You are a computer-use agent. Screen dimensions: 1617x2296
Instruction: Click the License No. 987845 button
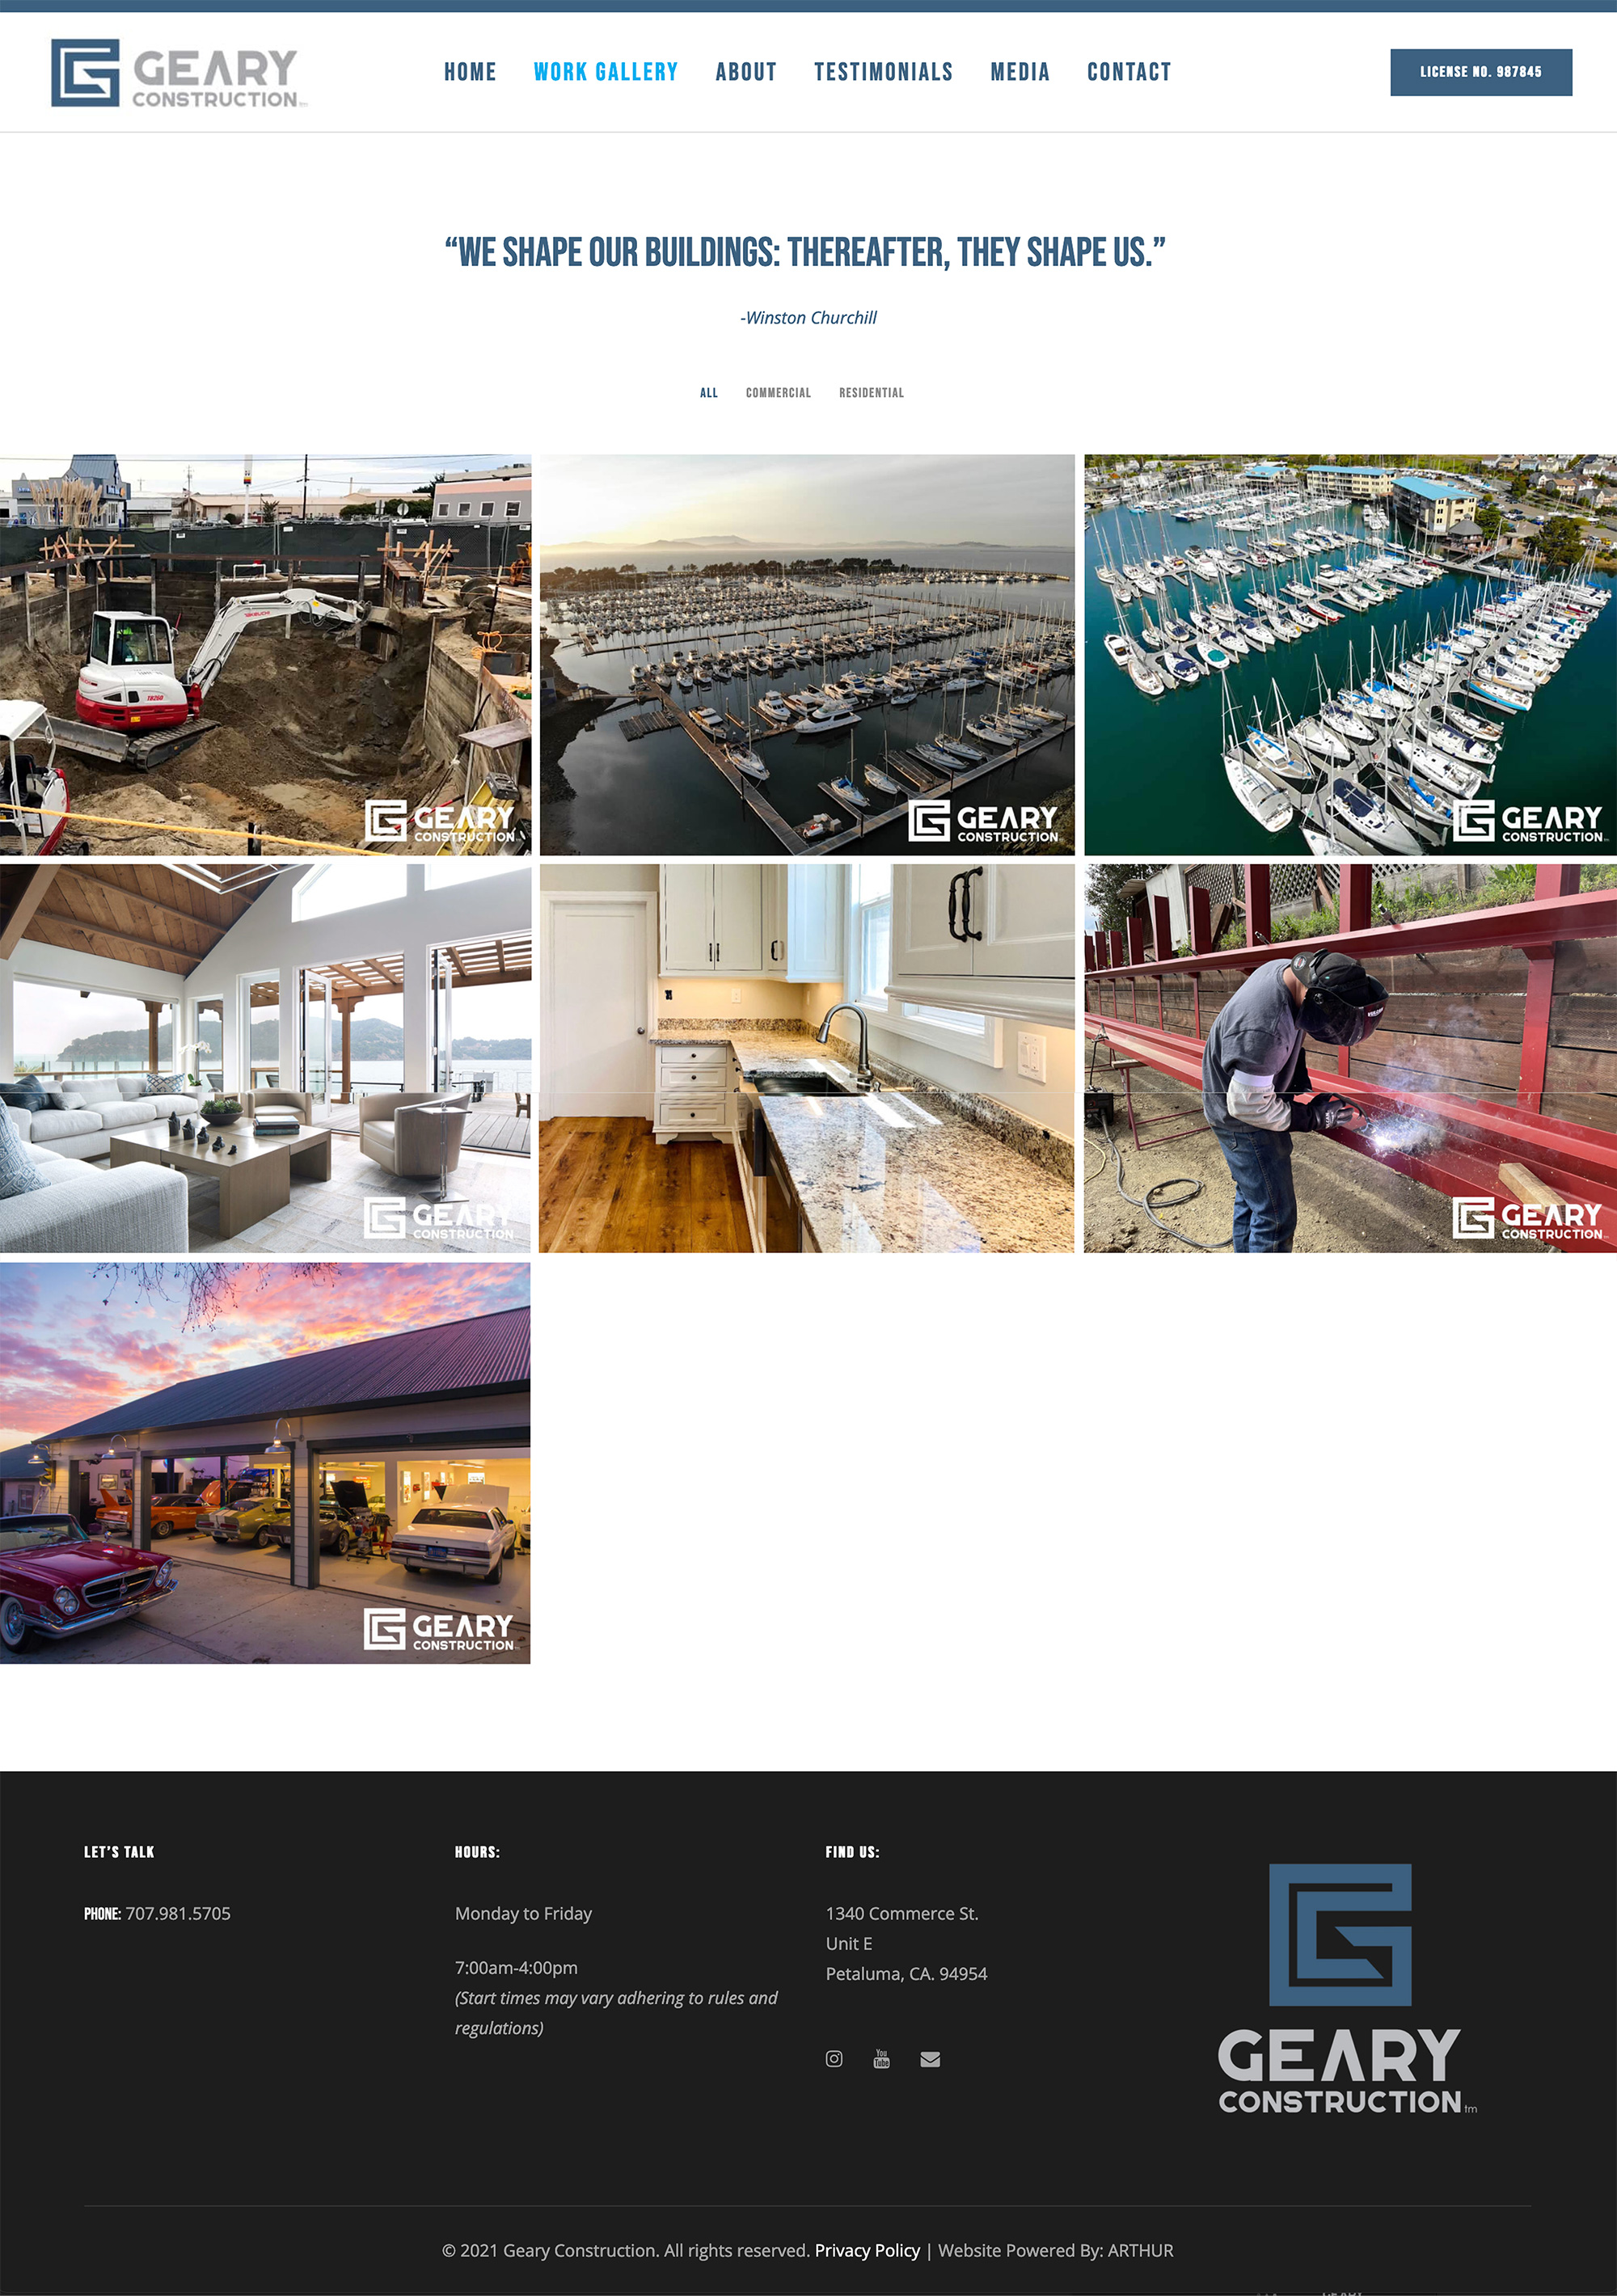coord(1480,72)
